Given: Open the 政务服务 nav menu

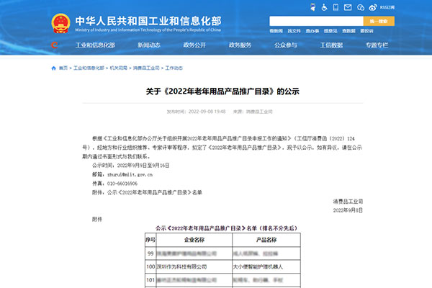Looking at the screenshot, I should pos(240,45).
